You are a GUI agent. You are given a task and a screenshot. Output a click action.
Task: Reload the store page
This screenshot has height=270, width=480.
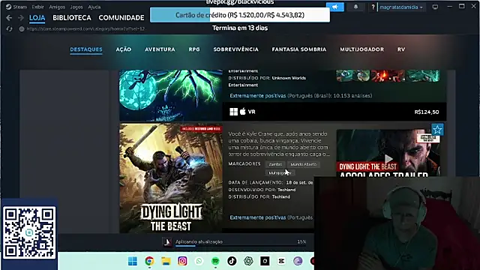(x=9, y=28)
